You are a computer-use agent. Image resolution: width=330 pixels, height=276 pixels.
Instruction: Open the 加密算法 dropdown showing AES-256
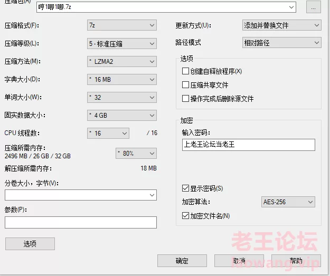(x=288, y=202)
